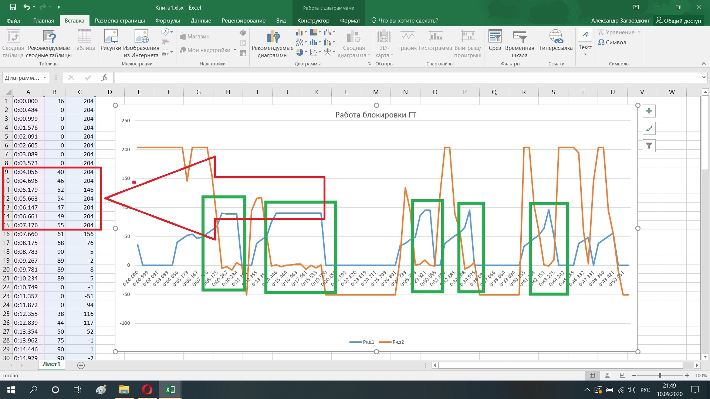This screenshot has width=710, height=399.
Task: Add a new sheet with plus button
Action: (81, 365)
